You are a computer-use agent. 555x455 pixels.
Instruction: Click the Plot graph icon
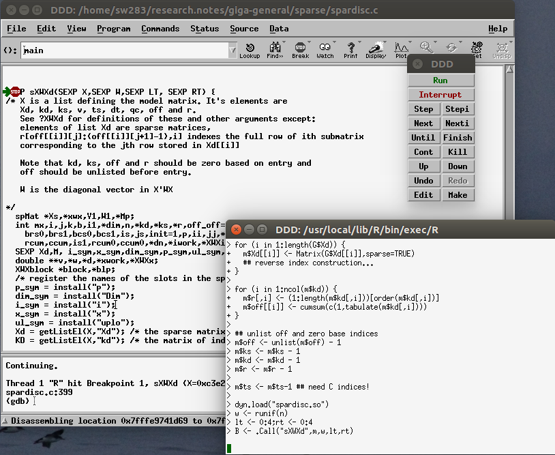coord(401,50)
